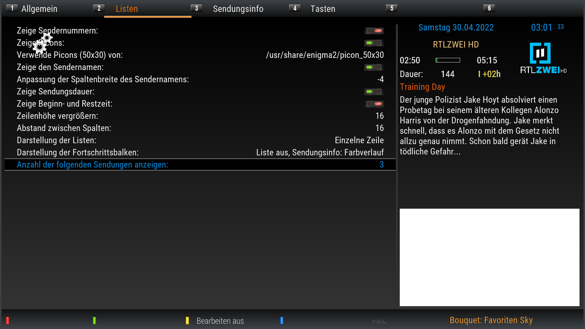Toggle Zeige Beginn- und Restzeit switch

coord(374,104)
